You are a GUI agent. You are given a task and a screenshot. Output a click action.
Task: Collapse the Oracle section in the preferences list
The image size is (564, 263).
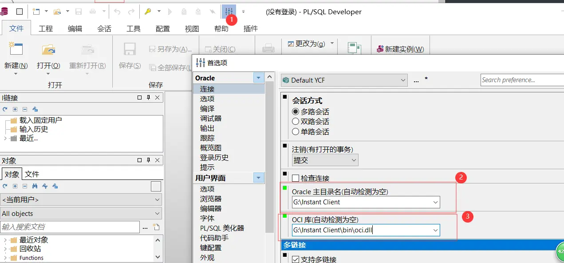259,78
